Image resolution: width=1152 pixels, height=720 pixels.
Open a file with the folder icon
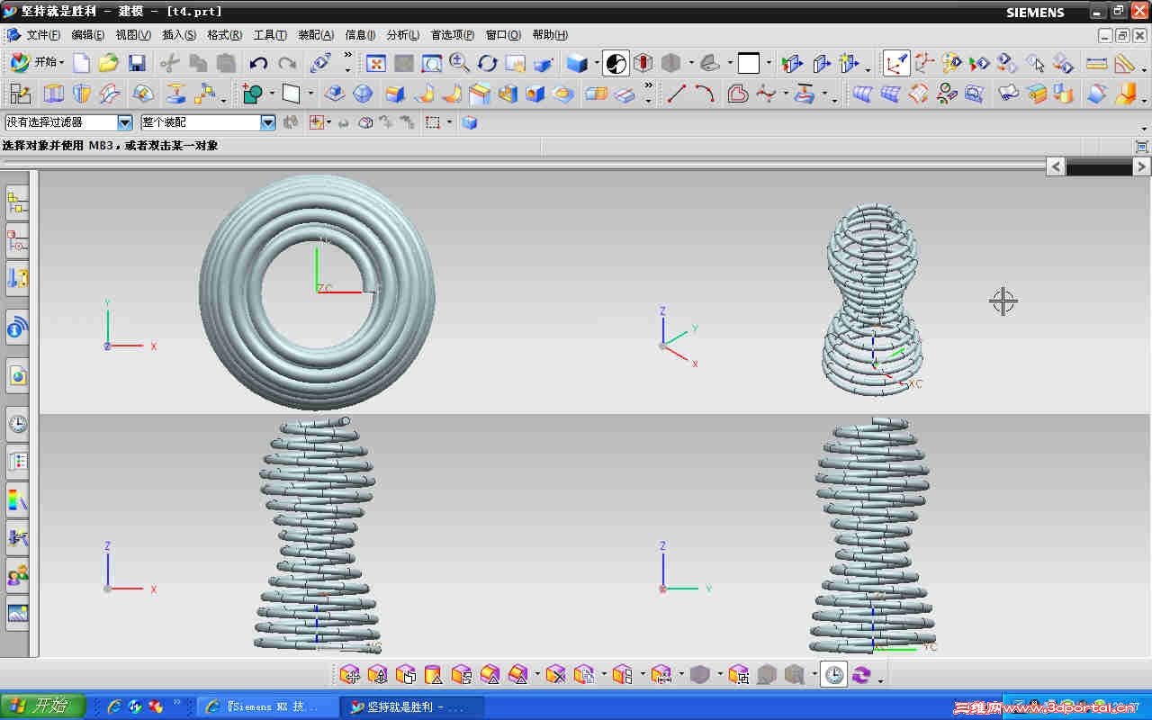coord(109,63)
